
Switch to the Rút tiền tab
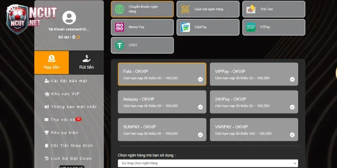pyautogui.click(x=86, y=63)
